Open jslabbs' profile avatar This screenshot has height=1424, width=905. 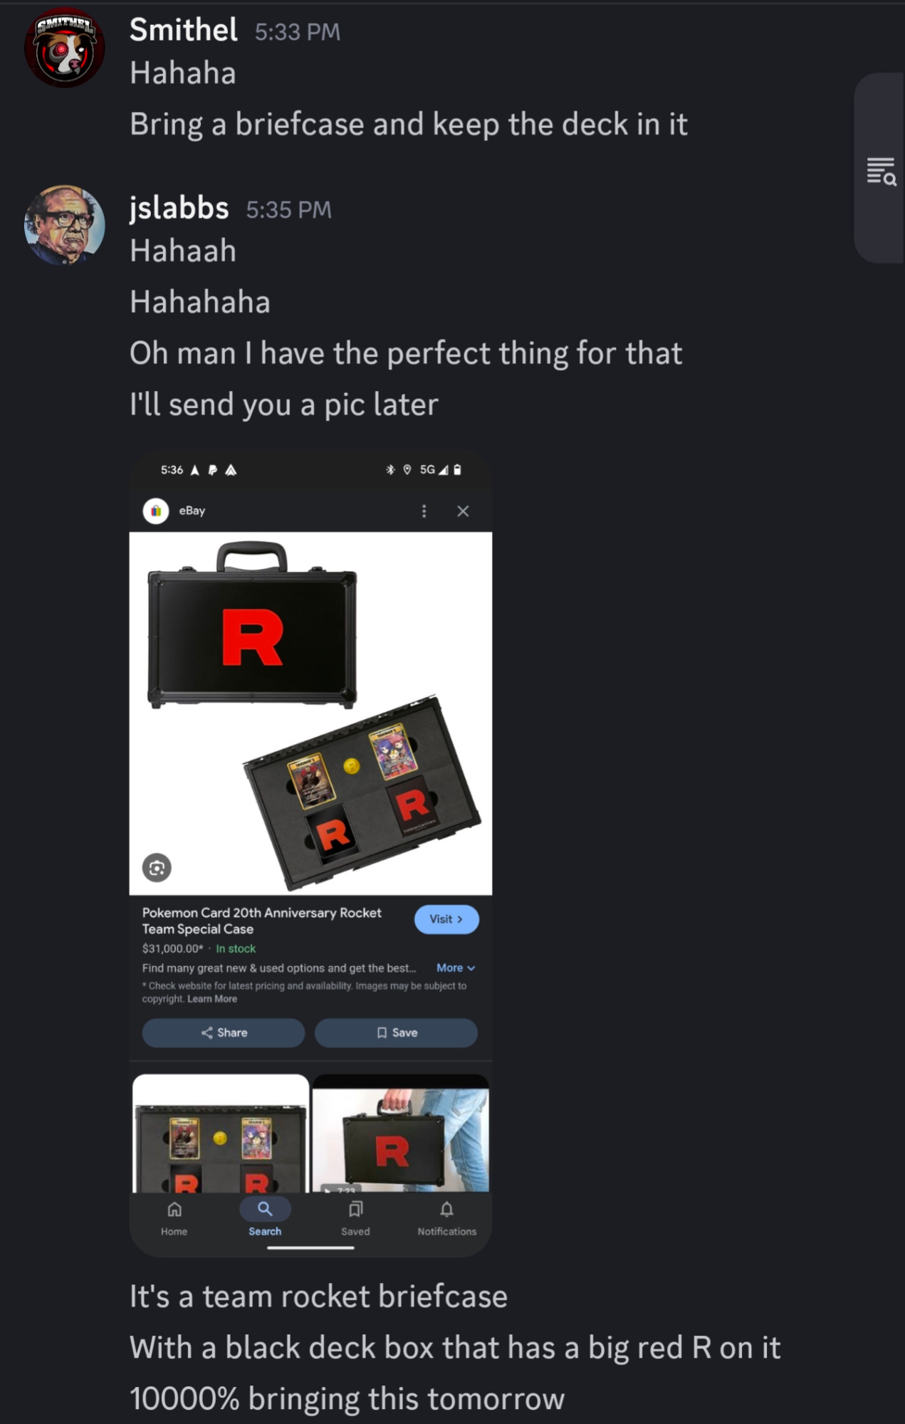point(65,225)
